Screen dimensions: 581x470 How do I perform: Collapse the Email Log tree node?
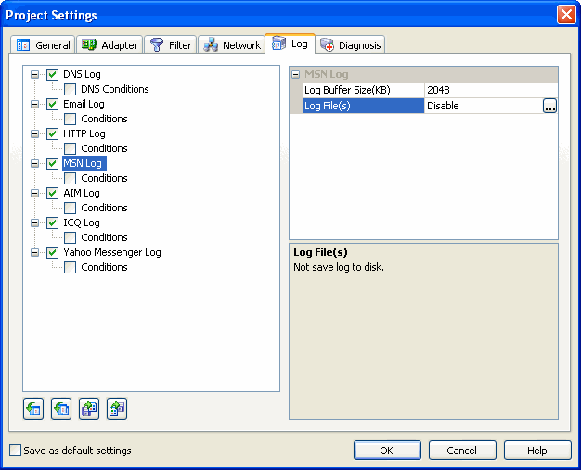tap(34, 104)
